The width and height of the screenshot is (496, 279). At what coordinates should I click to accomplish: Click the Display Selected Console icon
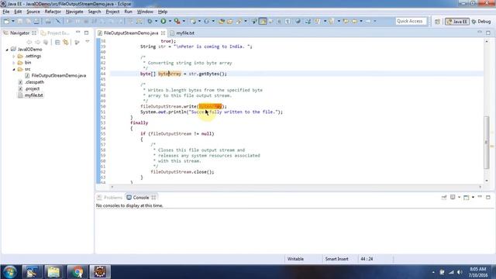tap(453, 198)
